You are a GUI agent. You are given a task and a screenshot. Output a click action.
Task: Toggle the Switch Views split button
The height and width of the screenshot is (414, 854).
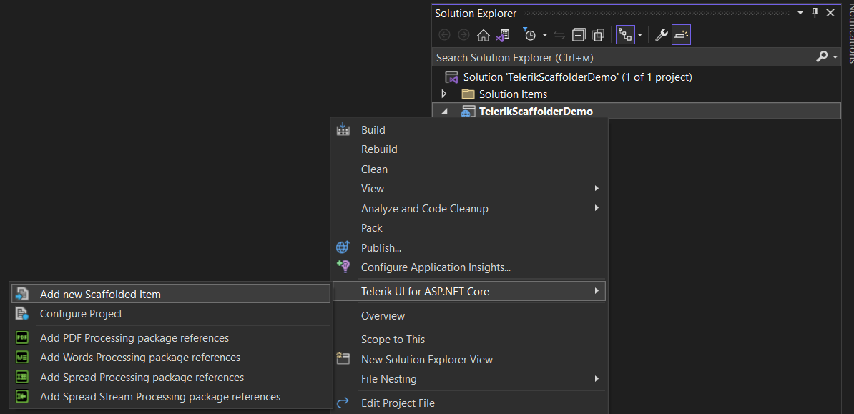626,34
